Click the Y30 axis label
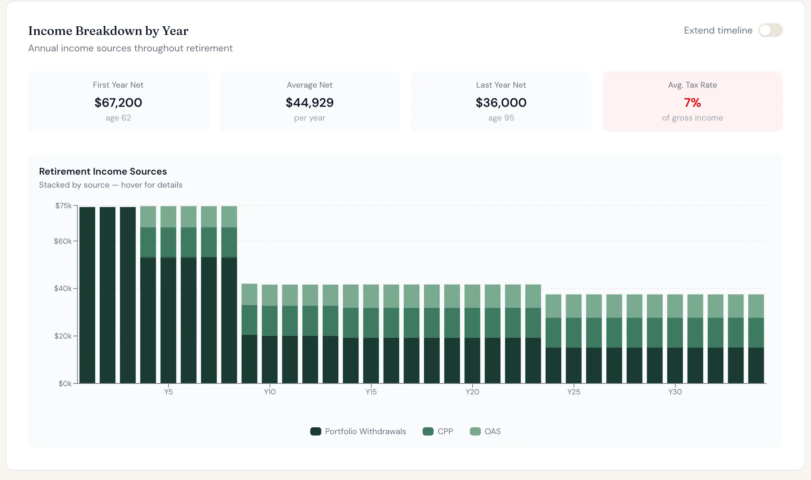Screen dimensions: 811x480 click(x=675, y=392)
